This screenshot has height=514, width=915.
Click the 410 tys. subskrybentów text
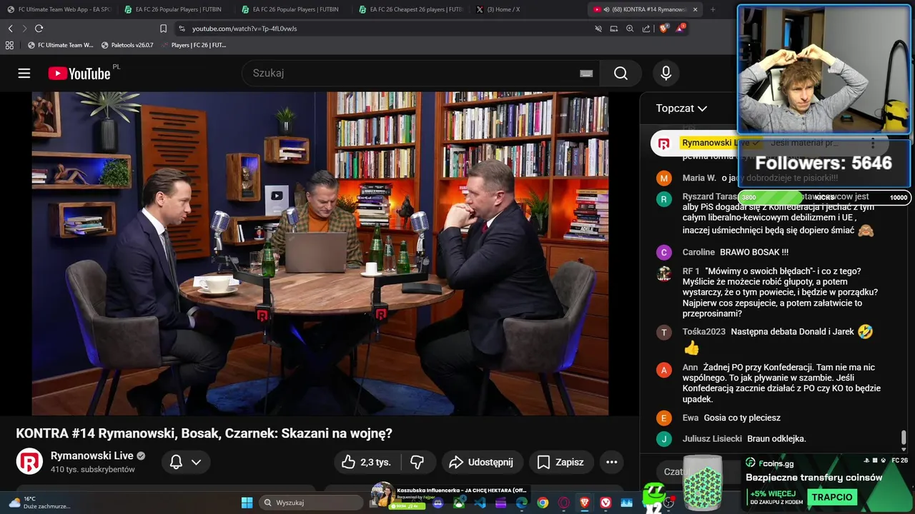pos(92,470)
